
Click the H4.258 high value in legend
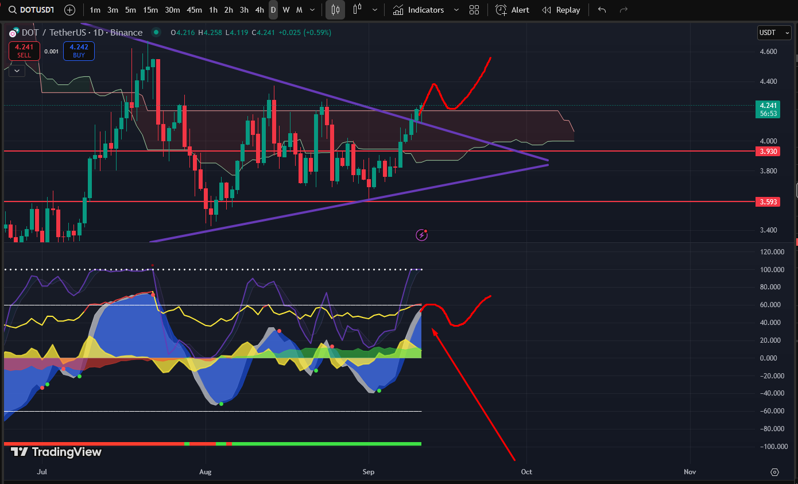[210, 33]
